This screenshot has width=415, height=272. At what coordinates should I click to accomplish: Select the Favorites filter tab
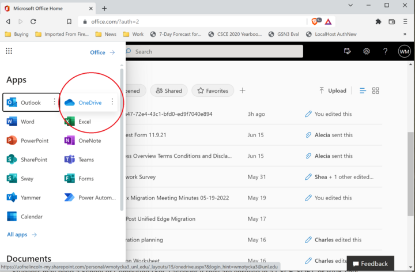coord(212,90)
